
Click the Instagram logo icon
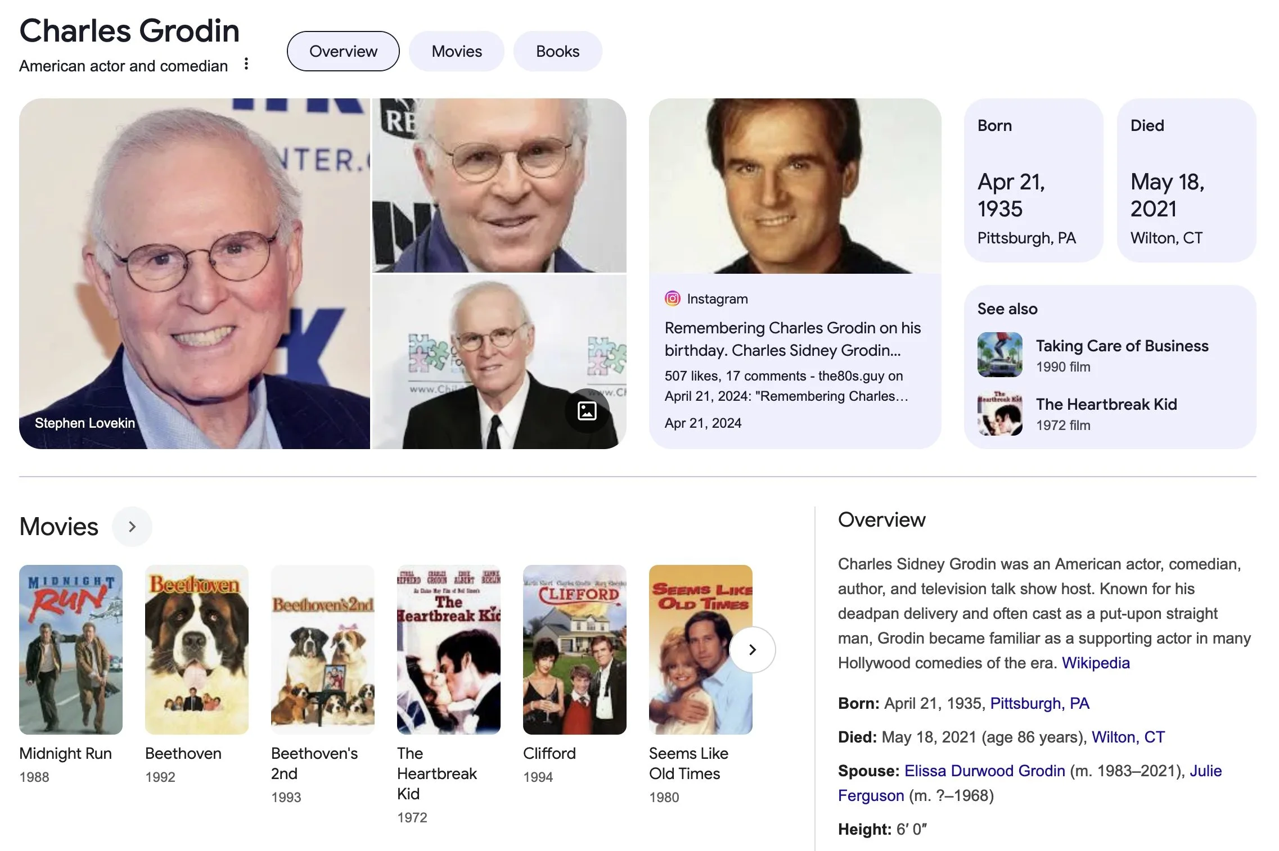672,298
